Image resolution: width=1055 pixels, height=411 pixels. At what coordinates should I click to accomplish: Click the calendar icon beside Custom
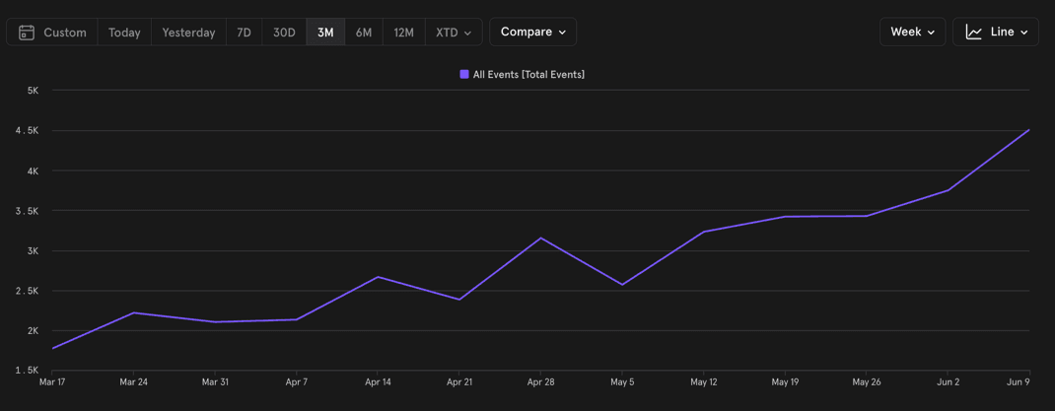click(27, 33)
